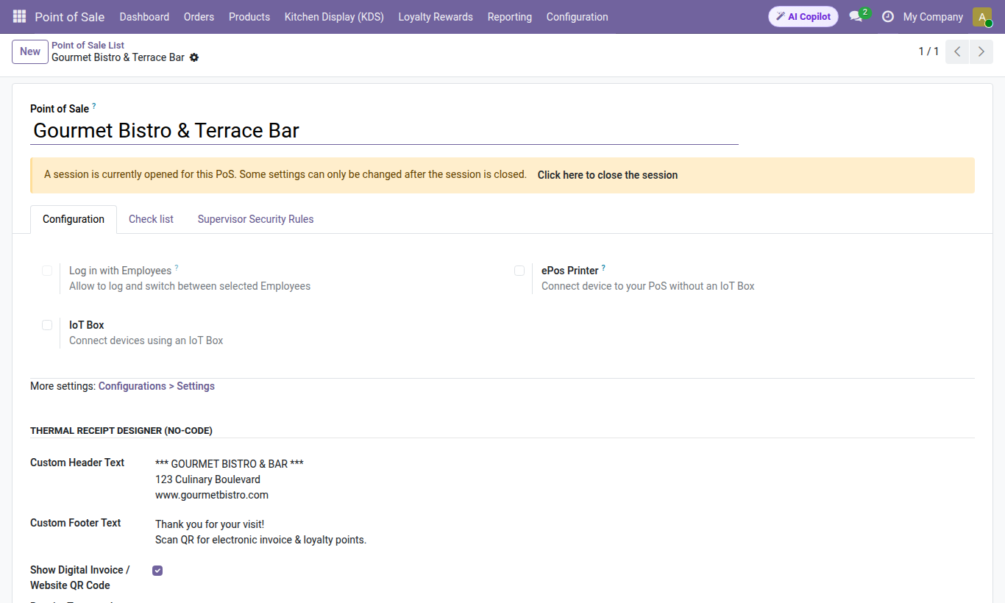Go back to Point of Sale List
The image size is (1005, 603).
[x=88, y=46]
